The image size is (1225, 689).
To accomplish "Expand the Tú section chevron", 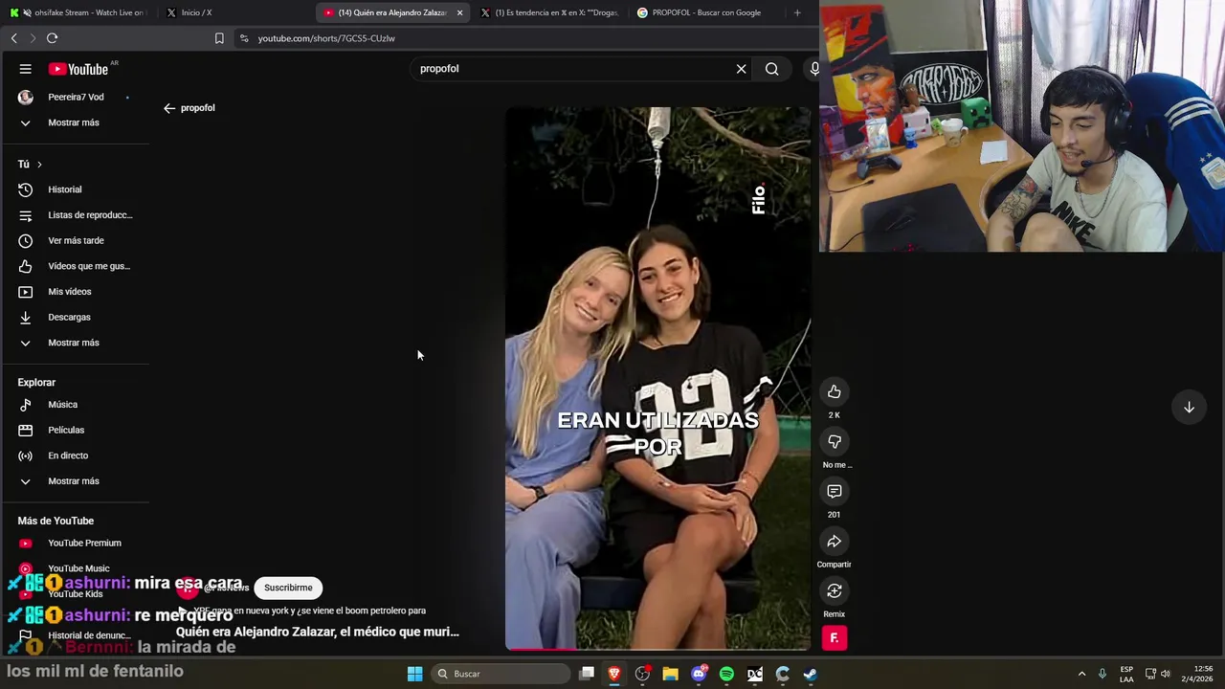I will click(39, 165).
